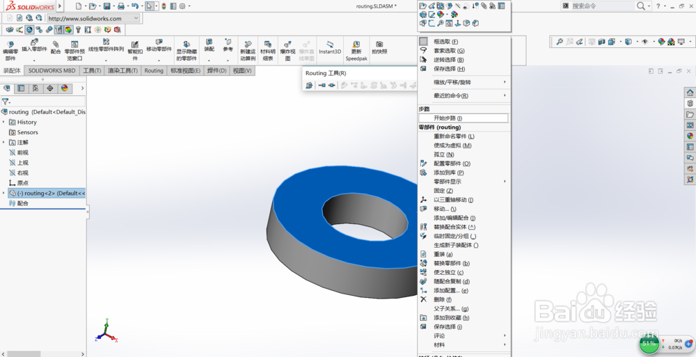
Task: Toggle Instant3D mode
Action: (x=330, y=47)
